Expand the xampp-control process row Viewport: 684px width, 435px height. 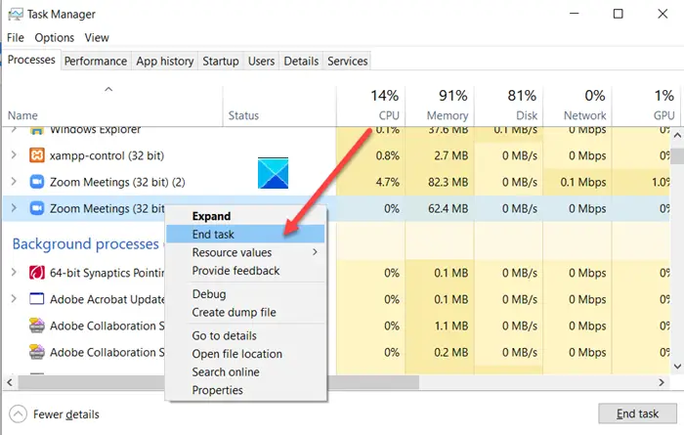pos(14,154)
